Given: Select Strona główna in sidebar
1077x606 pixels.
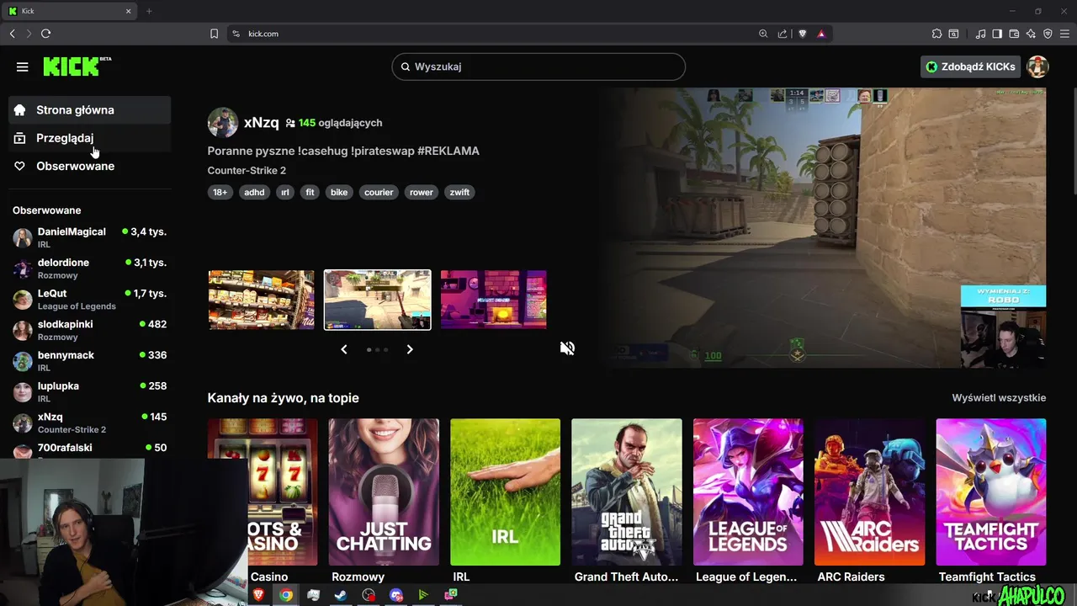Looking at the screenshot, I should [90, 110].
